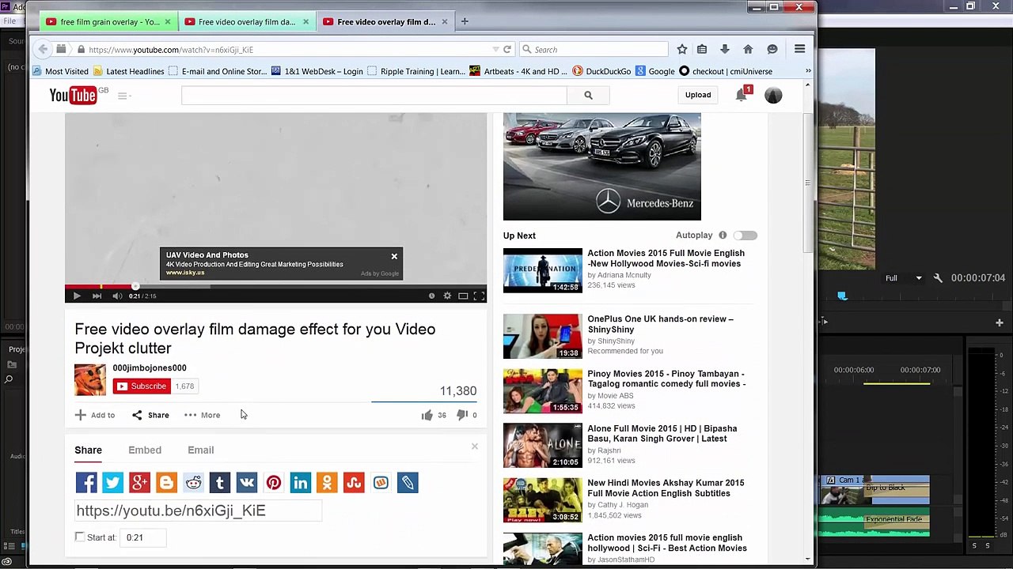
Task: Open the player settings gear
Action: click(447, 296)
